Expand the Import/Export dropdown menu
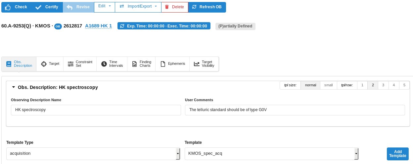Image resolution: width=413 pixels, height=164 pixels. pos(138,6)
